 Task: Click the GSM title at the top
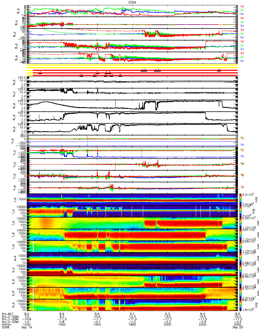point(132,2)
